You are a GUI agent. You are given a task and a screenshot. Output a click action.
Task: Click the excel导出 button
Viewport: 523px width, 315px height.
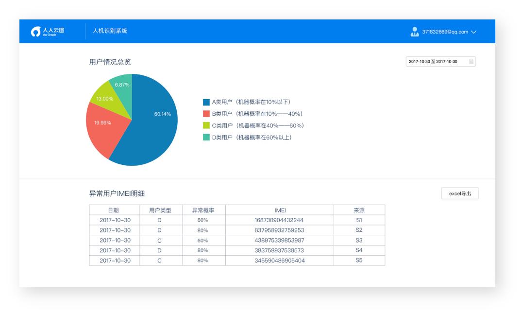459,193
